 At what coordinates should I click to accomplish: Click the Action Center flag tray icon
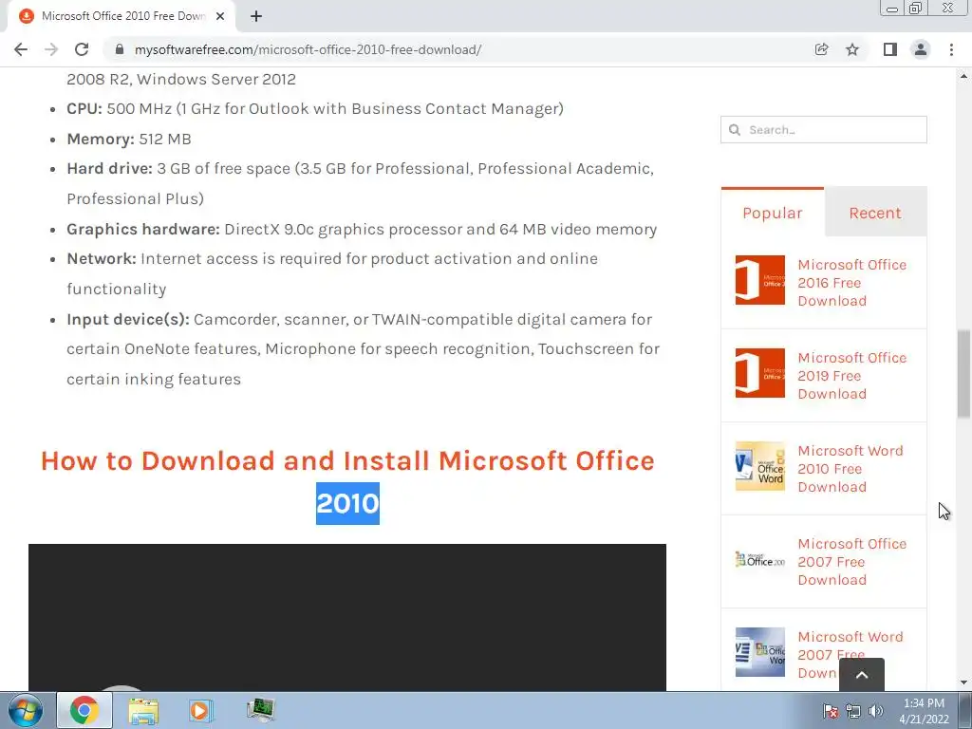coord(830,711)
